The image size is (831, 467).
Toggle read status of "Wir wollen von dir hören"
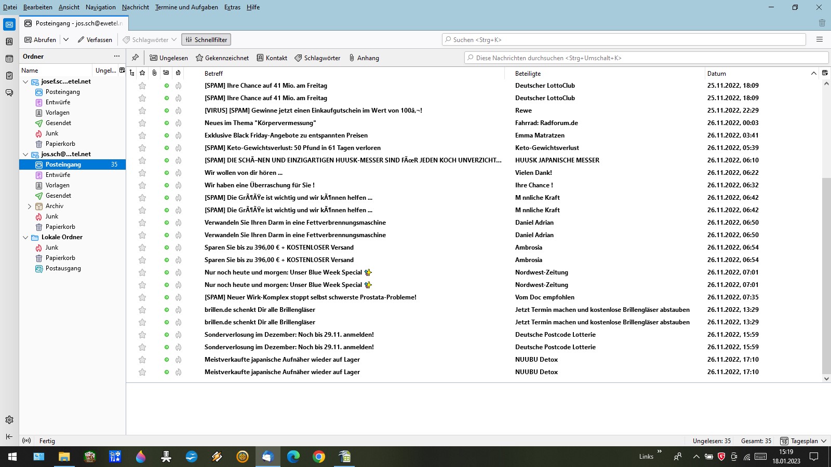[167, 173]
